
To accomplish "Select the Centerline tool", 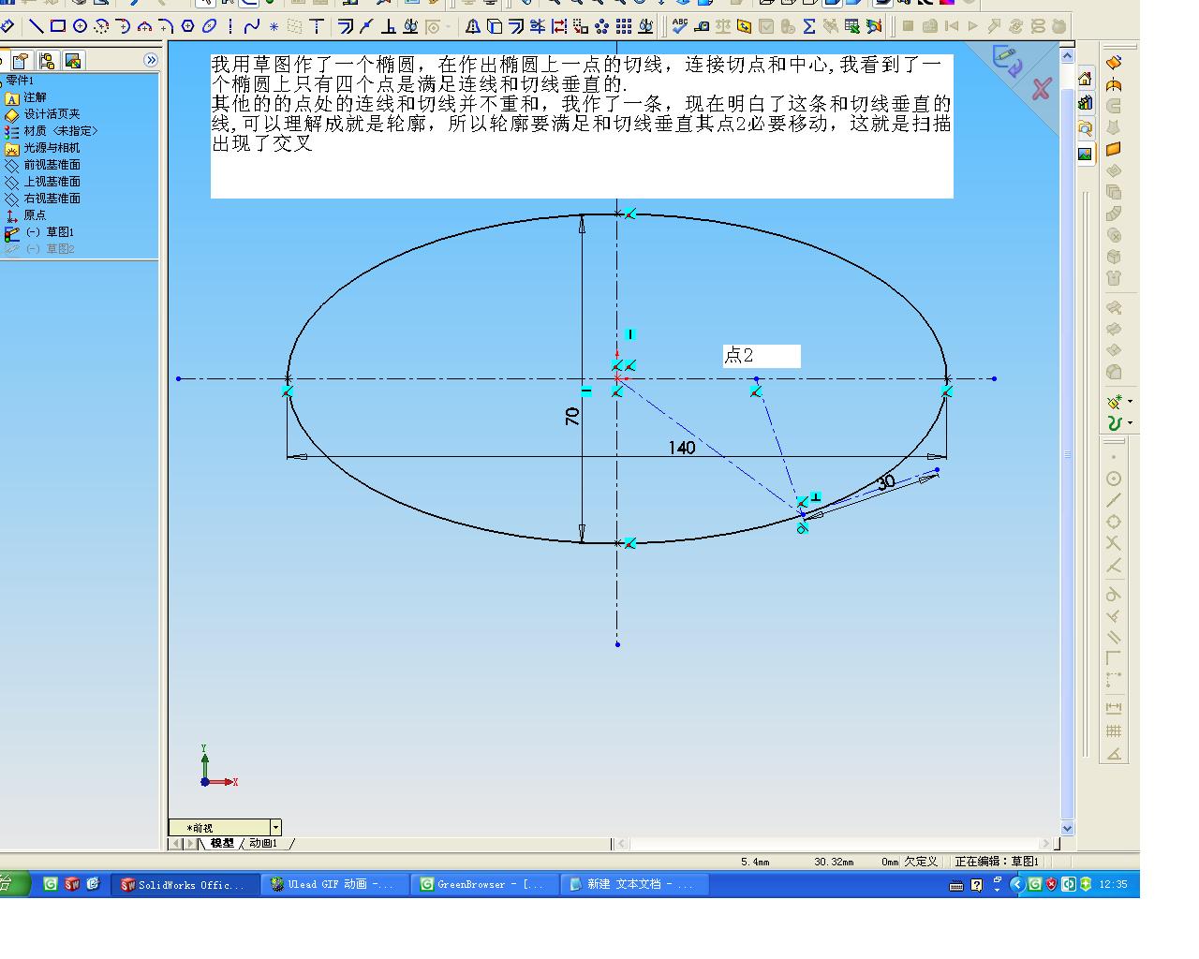I will tap(230, 26).
